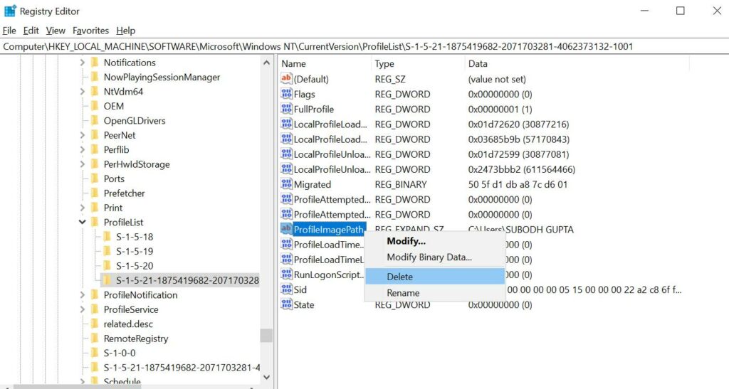Select the Migrated value name
Screen dimensions: 729x389
[313, 184]
